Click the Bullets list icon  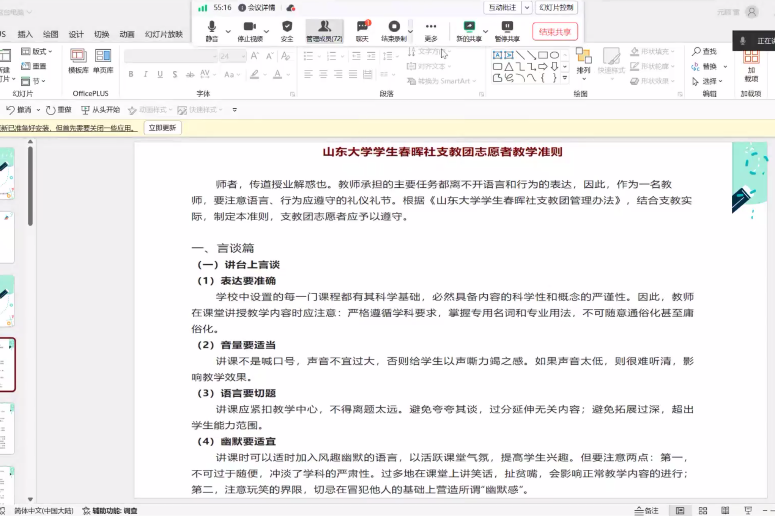[x=308, y=56]
